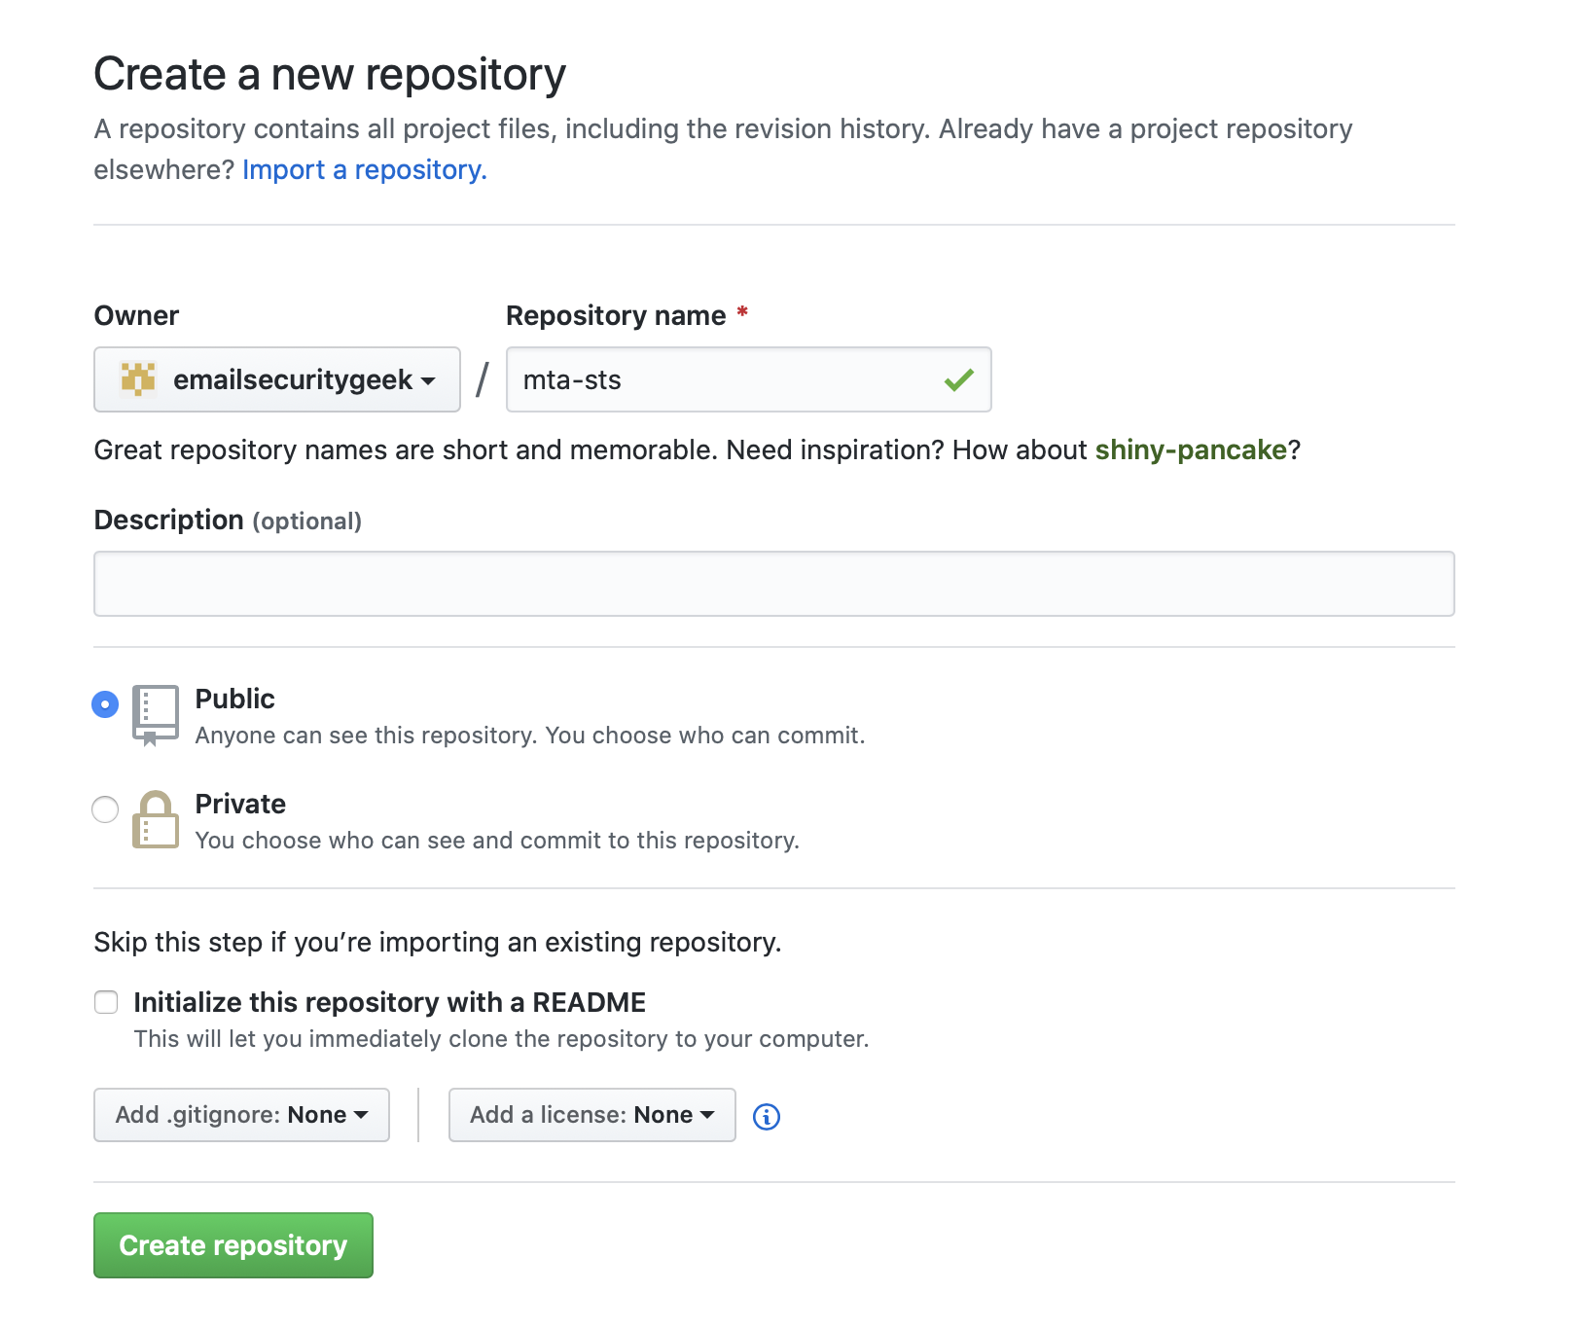Image resolution: width=1576 pixels, height=1329 pixels.
Task: Click the Owner field label
Action: pyautogui.click(x=136, y=315)
